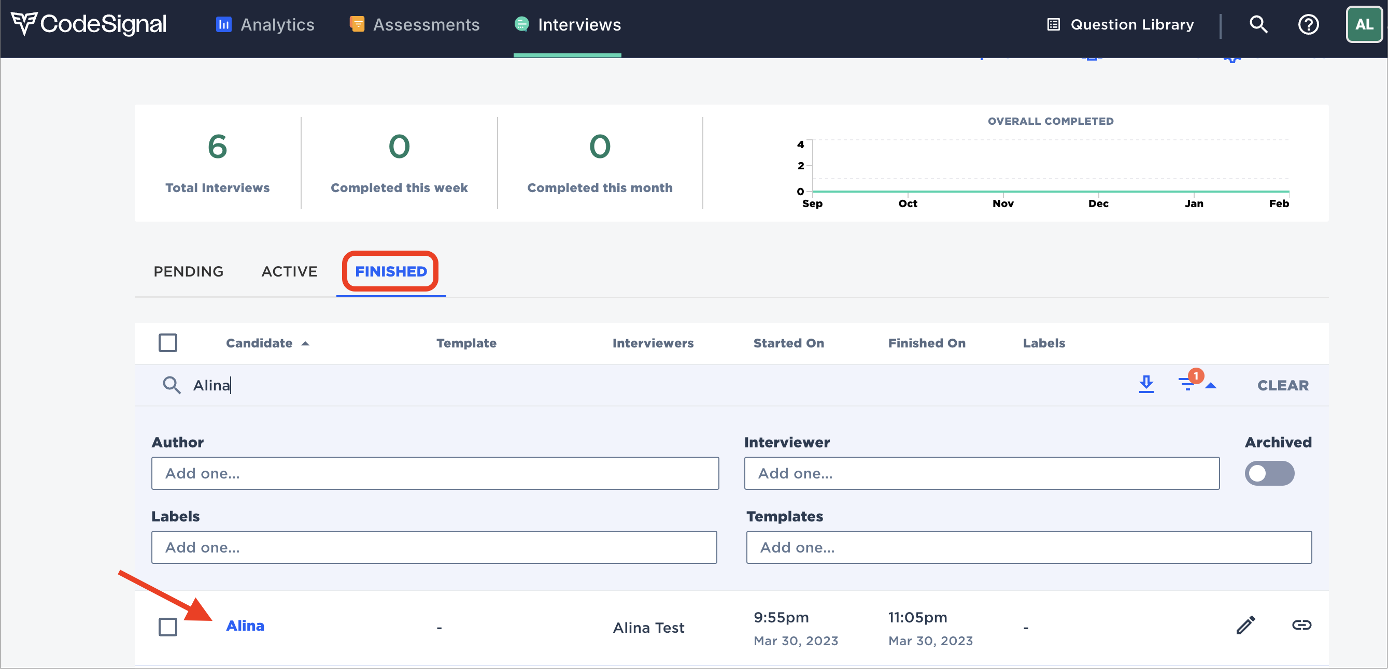Open the Author filter field
The width and height of the screenshot is (1388, 669).
(x=435, y=473)
